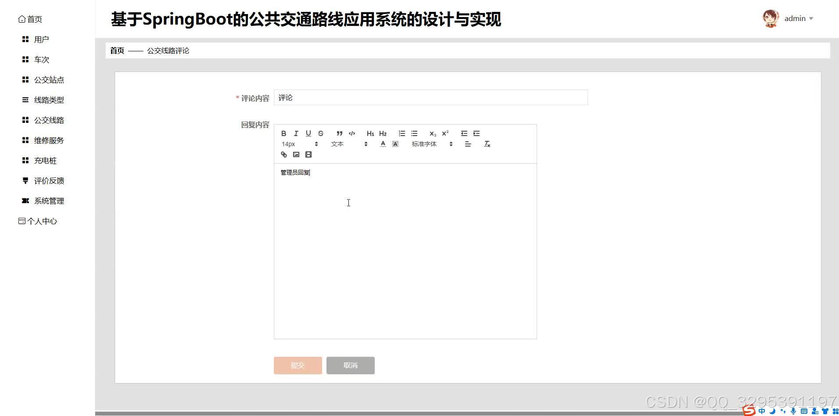Apply superscript formatting
Image resolution: width=839 pixels, height=416 pixels.
(445, 133)
